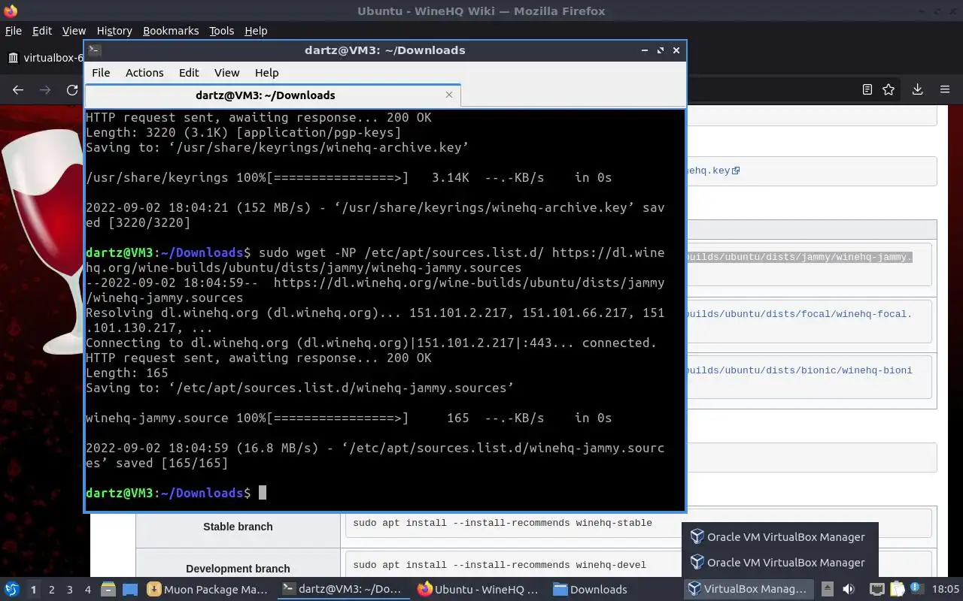Switch to workspace 2
The height and width of the screenshot is (601, 963).
[x=51, y=590]
